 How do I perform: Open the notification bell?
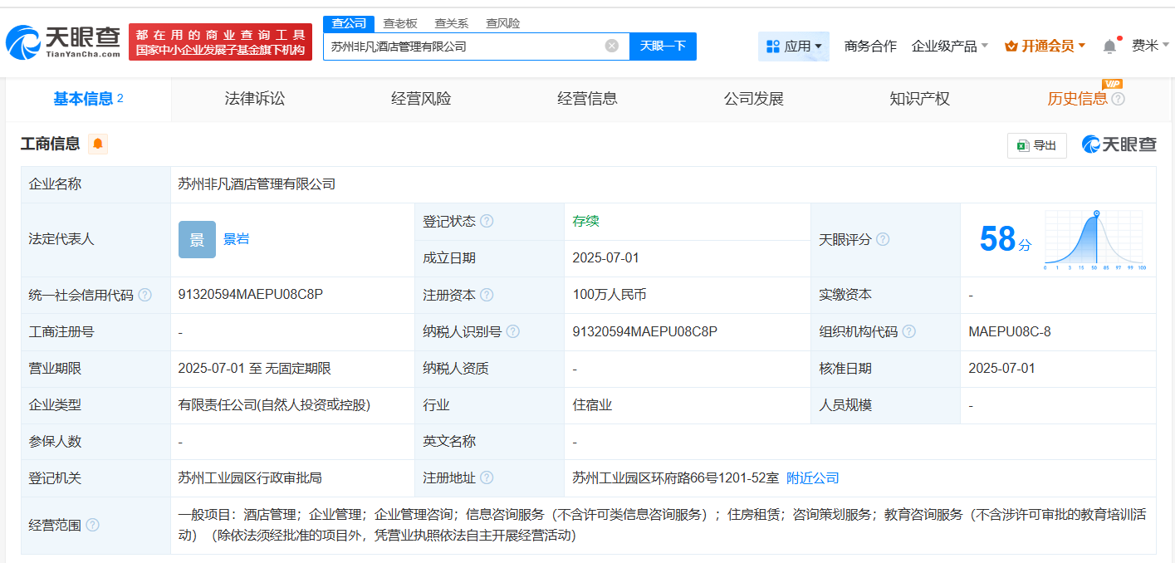click(1109, 47)
